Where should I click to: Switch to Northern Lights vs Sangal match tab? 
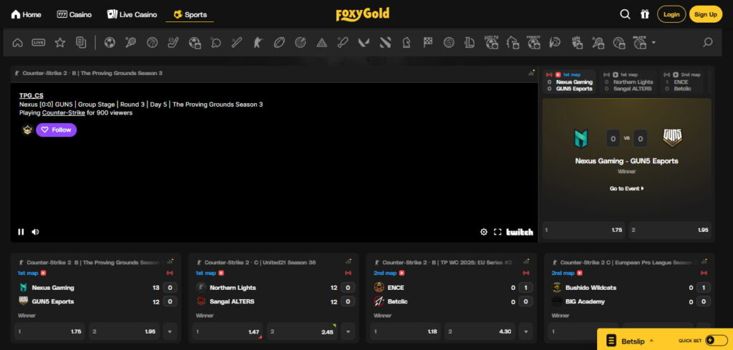(x=627, y=82)
